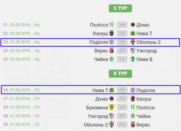Select the score placeholder for Оболонь-2 vs Верес
181x131 pixels.
122,125
